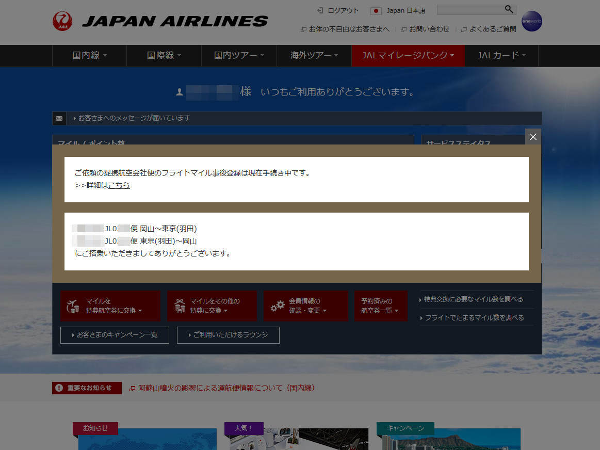This screenshot has height=450, width=600.
Task: Expand the JALカード menu
Action: (501, 56)
